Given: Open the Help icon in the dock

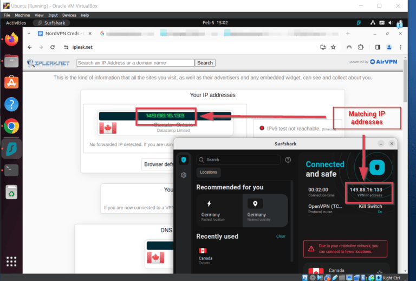Looking at the screenshot, I should pyautogui.click(x=11, y=104).
